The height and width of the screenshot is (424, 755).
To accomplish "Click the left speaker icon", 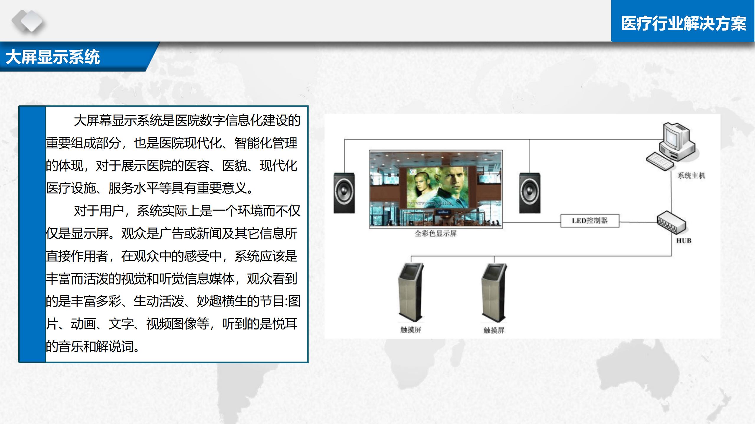I will click(344, 193).
